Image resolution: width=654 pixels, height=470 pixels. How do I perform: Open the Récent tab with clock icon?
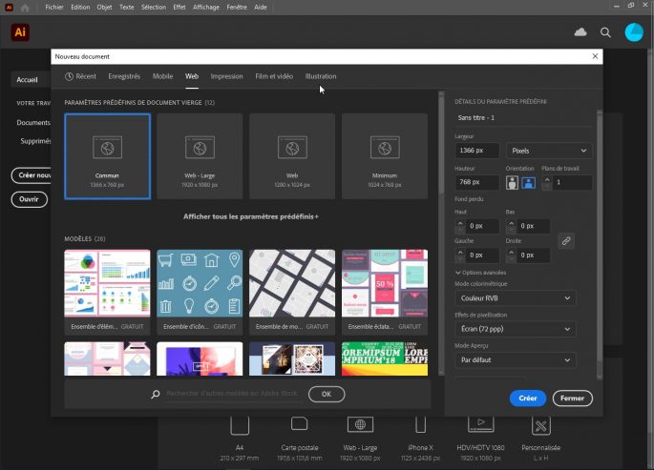click(x=80, y=76)
